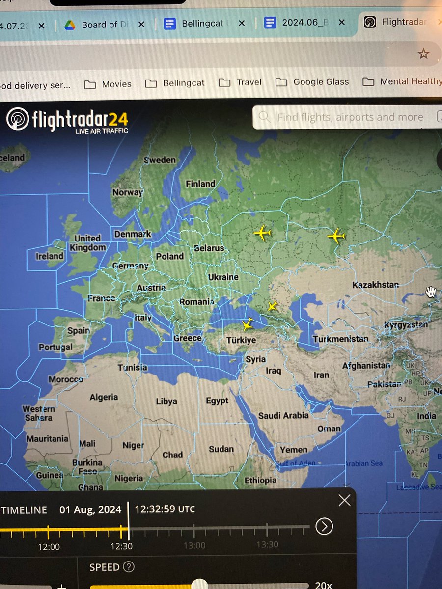
Task: Click the speed slider handle
Action: (199, 584)
